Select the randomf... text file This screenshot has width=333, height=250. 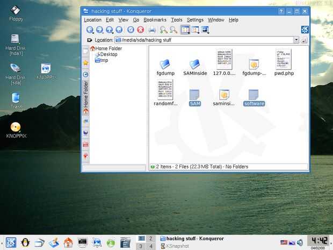165,93
